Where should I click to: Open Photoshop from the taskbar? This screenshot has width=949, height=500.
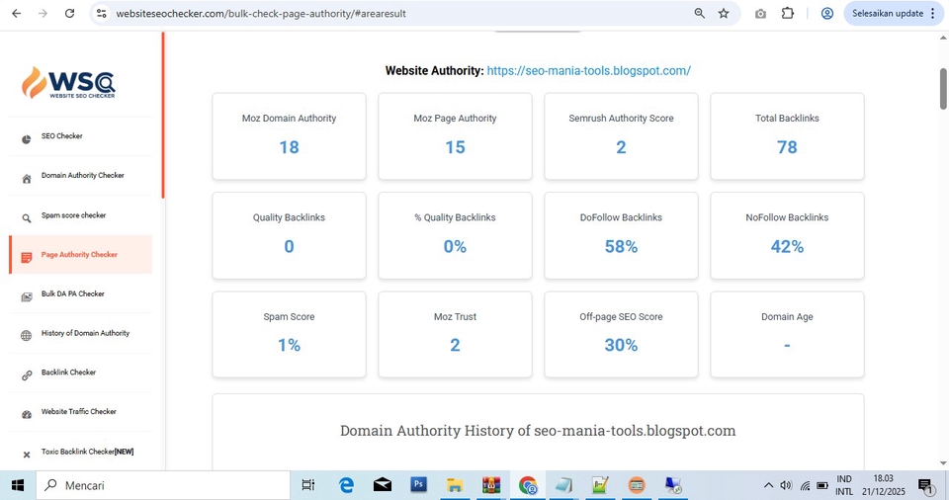coord(418,485)
